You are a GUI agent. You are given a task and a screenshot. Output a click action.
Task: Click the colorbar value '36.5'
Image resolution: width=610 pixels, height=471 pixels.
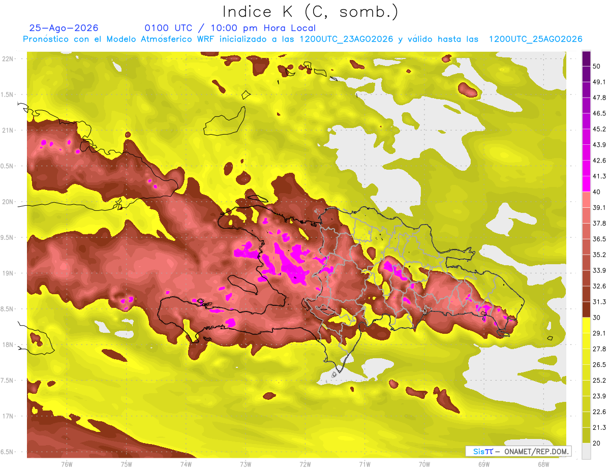(x=599, y=239)
